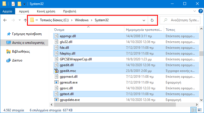Click the folder icon in address bar
The height and width of the screenshot is (113, 204).
point(32,20)
